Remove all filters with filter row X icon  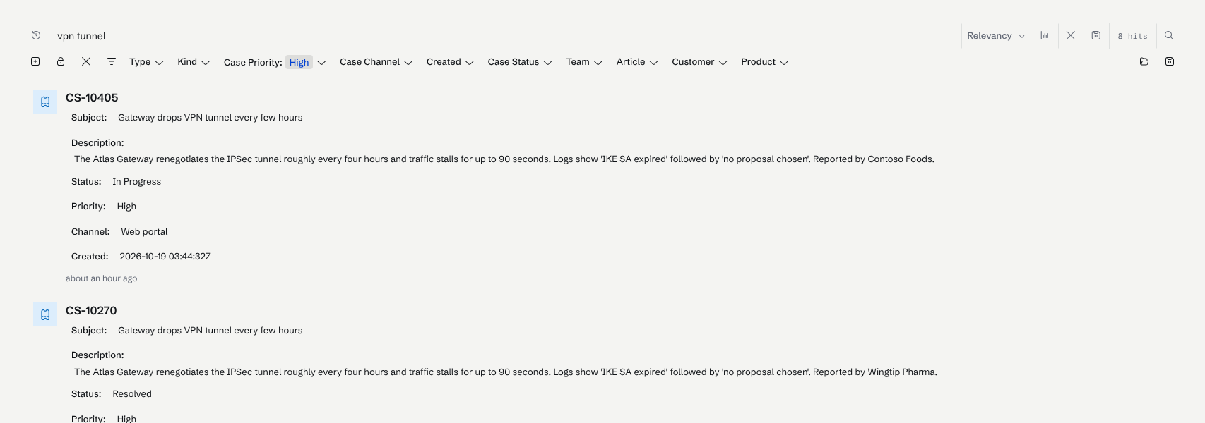pos(86,61)
